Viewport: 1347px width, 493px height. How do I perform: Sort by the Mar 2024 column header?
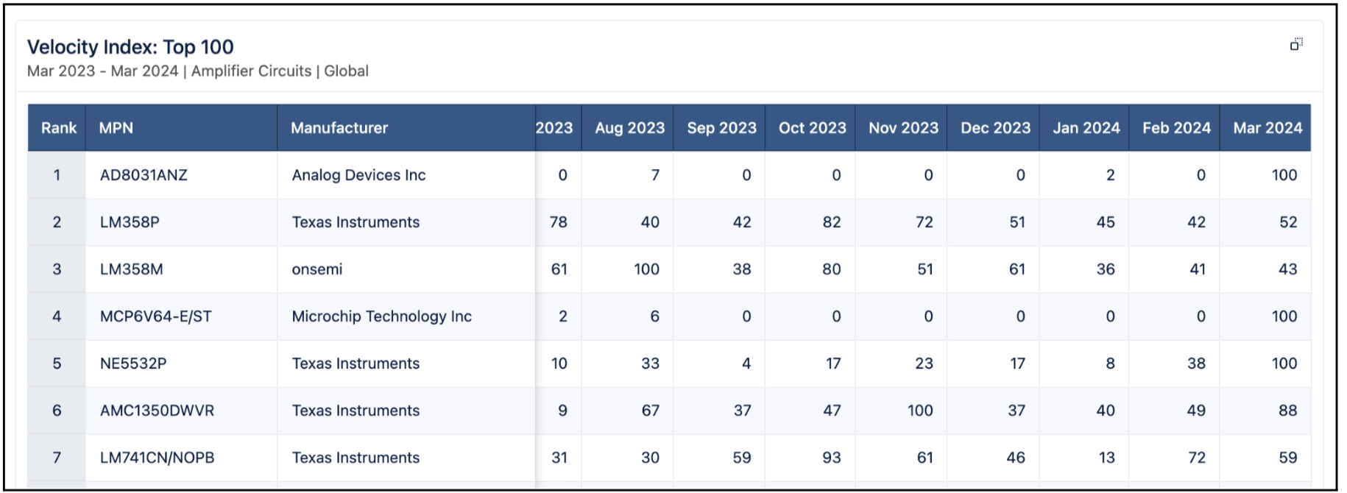coord(1268,128)
